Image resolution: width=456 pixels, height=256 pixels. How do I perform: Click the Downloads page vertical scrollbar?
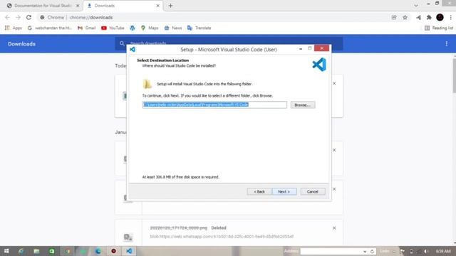pyautogui.click(x=454, y=75)
